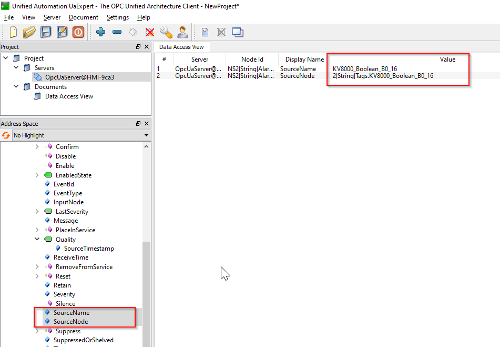Open the Server menu

(x=52, y=17)
